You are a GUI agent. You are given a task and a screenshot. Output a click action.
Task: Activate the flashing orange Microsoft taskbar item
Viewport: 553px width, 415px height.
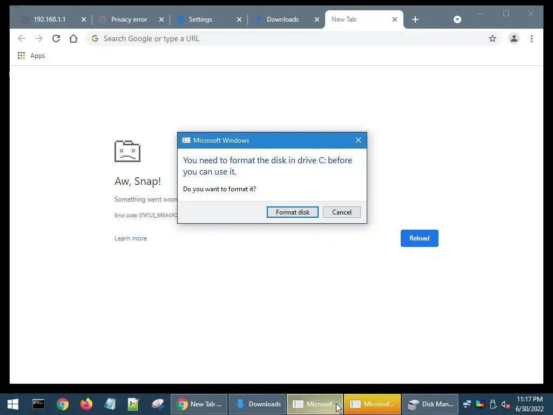373,404
